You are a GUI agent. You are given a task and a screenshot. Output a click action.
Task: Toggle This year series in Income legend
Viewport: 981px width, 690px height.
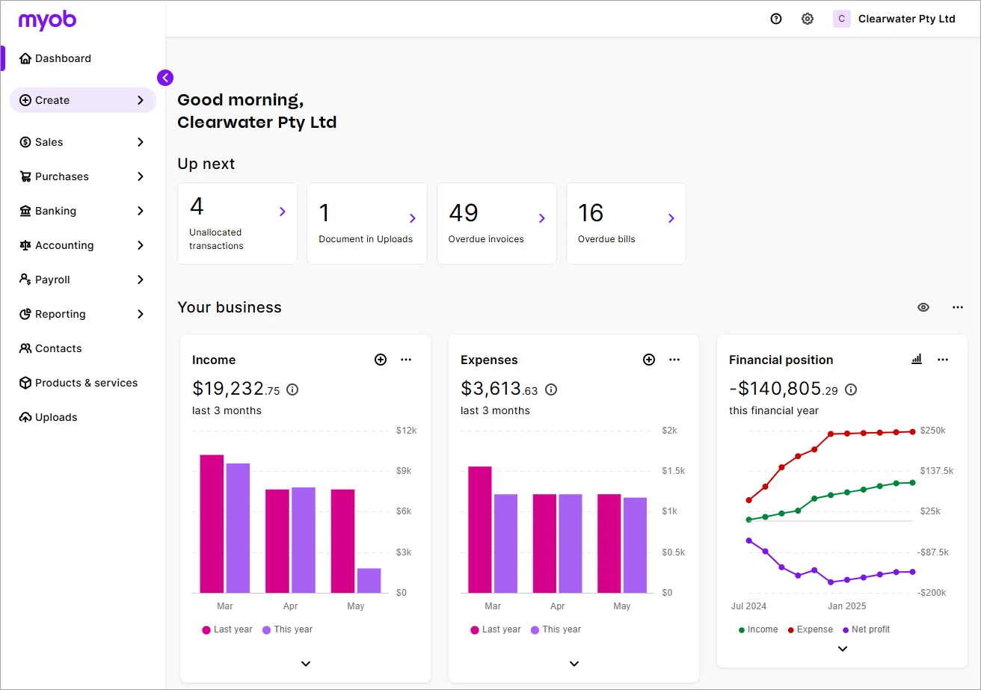coord(287,629)
